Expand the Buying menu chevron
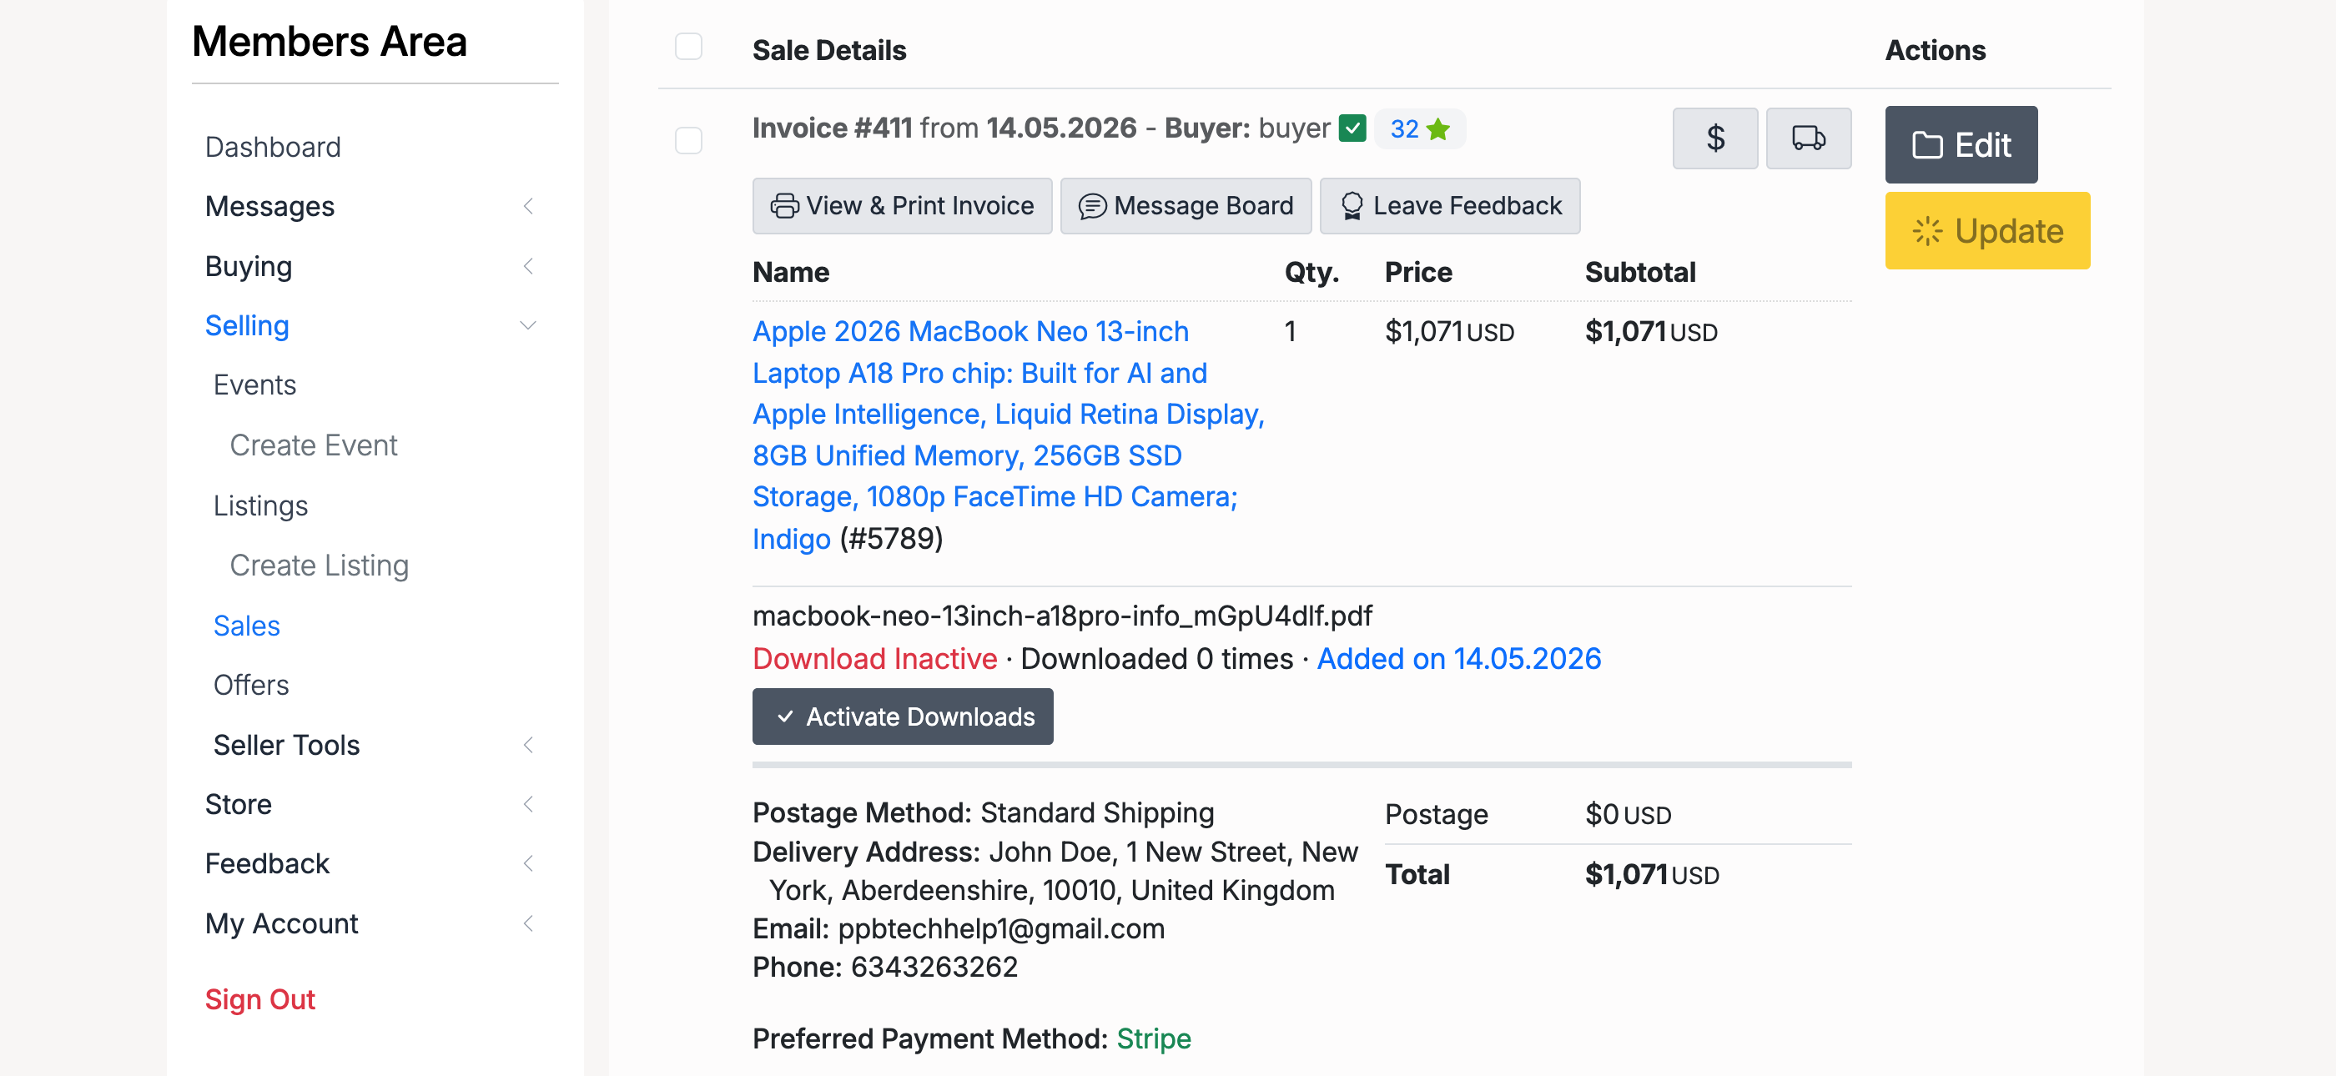This screenshot has width=2336, height=1076. click(528, 265)
